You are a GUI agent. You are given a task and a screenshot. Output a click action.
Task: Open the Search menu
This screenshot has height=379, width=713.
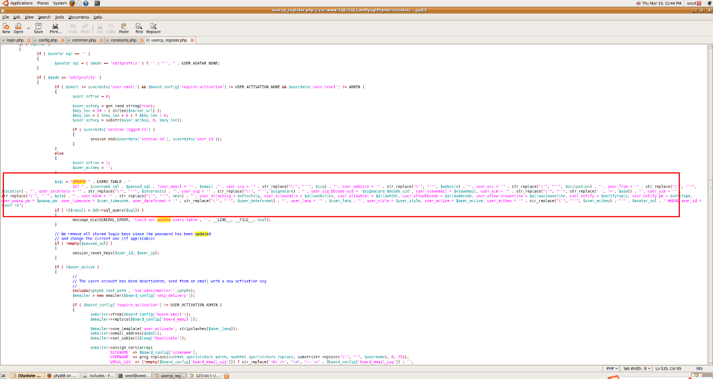pyautogui.click(x=44, y=17)
